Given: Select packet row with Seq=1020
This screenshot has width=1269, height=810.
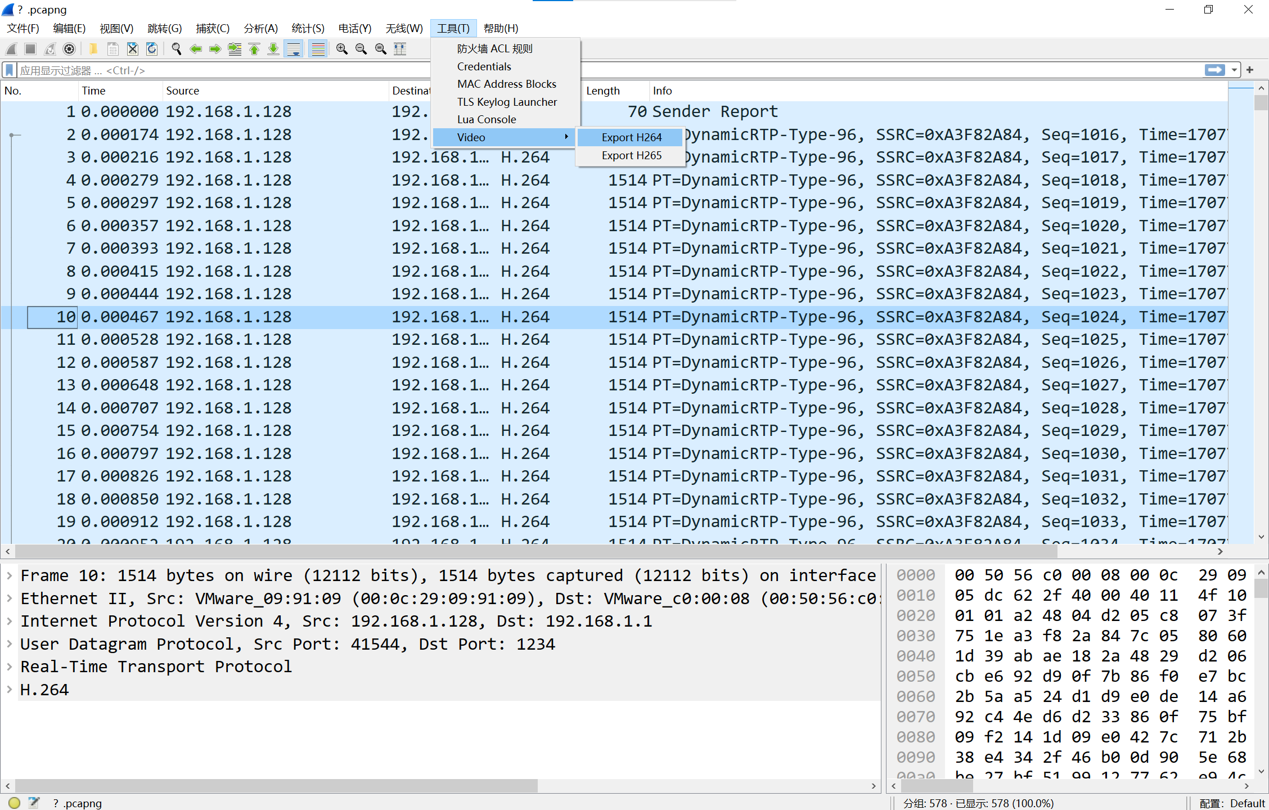Looking at the screenshot, I should (x=614, y=226).
